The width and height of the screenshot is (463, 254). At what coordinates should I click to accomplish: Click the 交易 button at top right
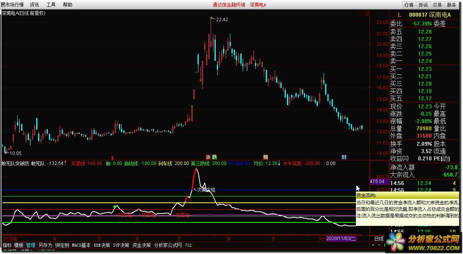[437, 5]
